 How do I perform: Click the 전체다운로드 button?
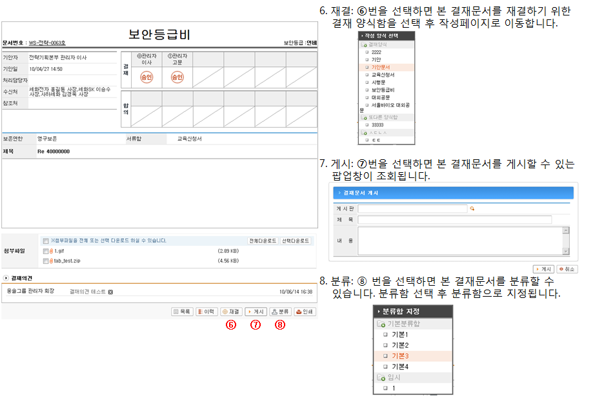click(262, 241)
